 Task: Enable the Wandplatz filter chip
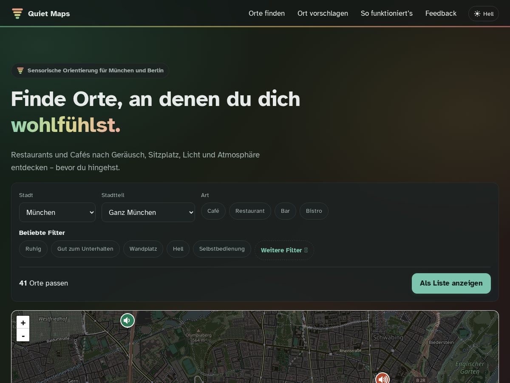point(143,249)
